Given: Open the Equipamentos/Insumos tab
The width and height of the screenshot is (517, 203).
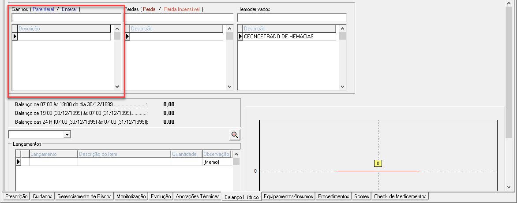Looking at the screenshot, I should [288, 196].
